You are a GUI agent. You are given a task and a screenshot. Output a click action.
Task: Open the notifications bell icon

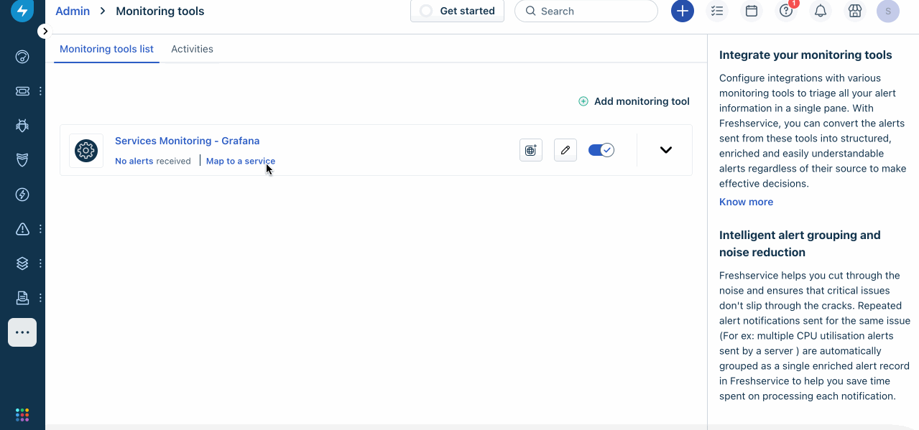[820, 11]
